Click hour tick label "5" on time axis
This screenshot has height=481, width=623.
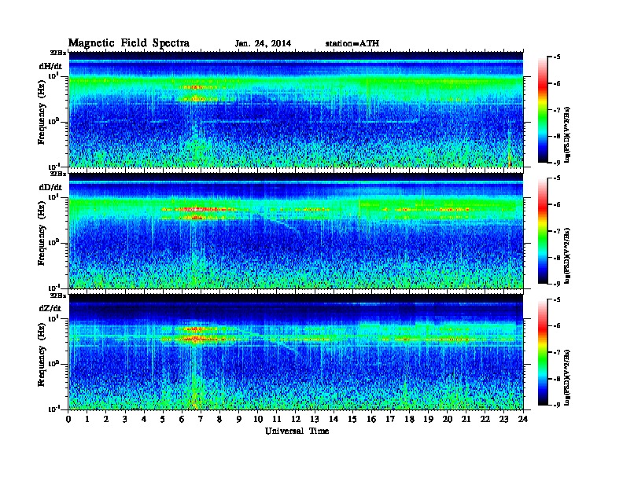coord(163,419)
